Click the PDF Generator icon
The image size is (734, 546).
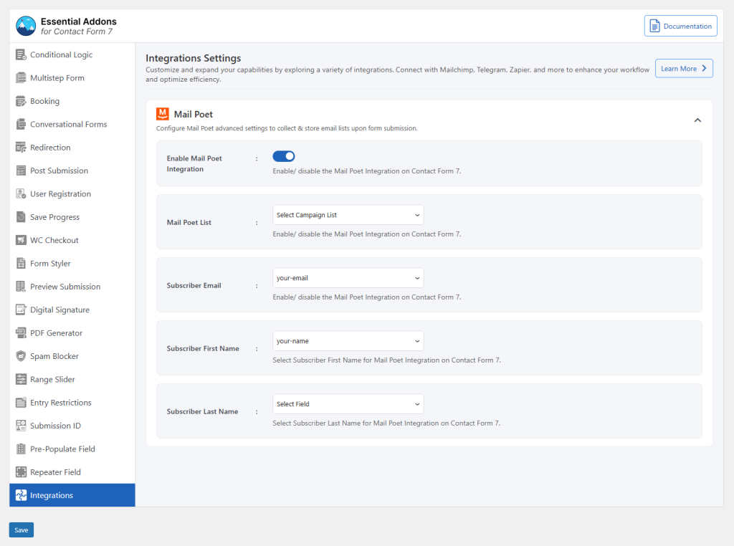click(21, 332)
